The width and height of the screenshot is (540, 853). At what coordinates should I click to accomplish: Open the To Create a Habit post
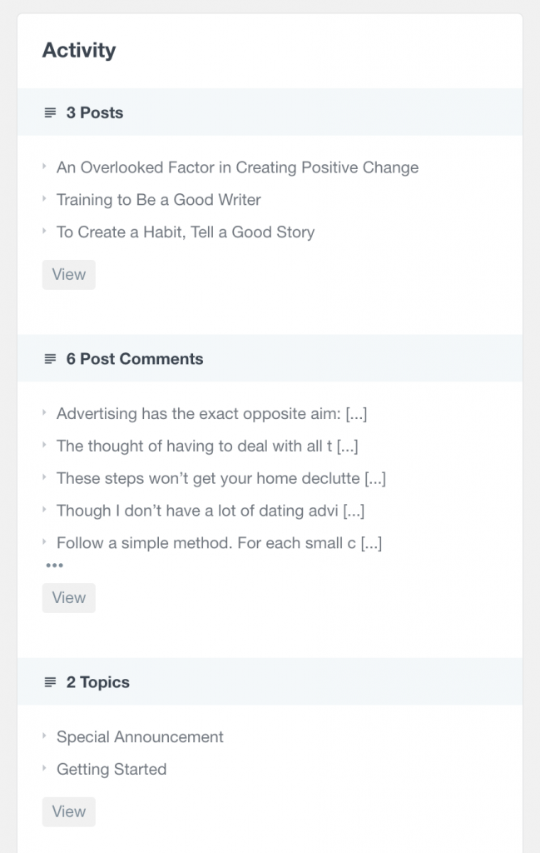point(185,232)
